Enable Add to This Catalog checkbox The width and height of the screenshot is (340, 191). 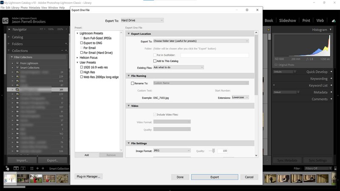pyautogui.click(x=155, y=61)
